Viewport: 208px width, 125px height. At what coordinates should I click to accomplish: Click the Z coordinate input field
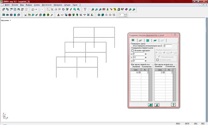[139, 61]
